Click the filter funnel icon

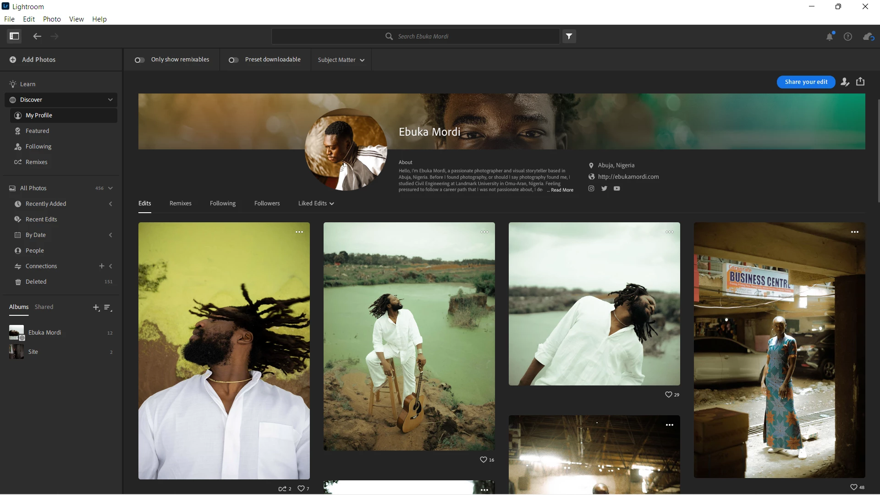click(569, 36)
